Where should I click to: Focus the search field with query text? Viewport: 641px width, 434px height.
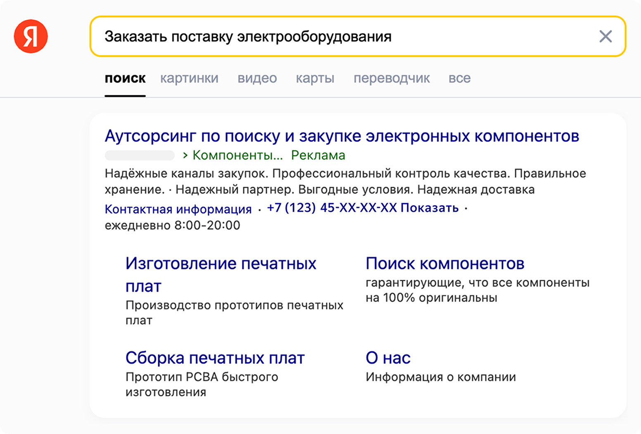(358, 36)
